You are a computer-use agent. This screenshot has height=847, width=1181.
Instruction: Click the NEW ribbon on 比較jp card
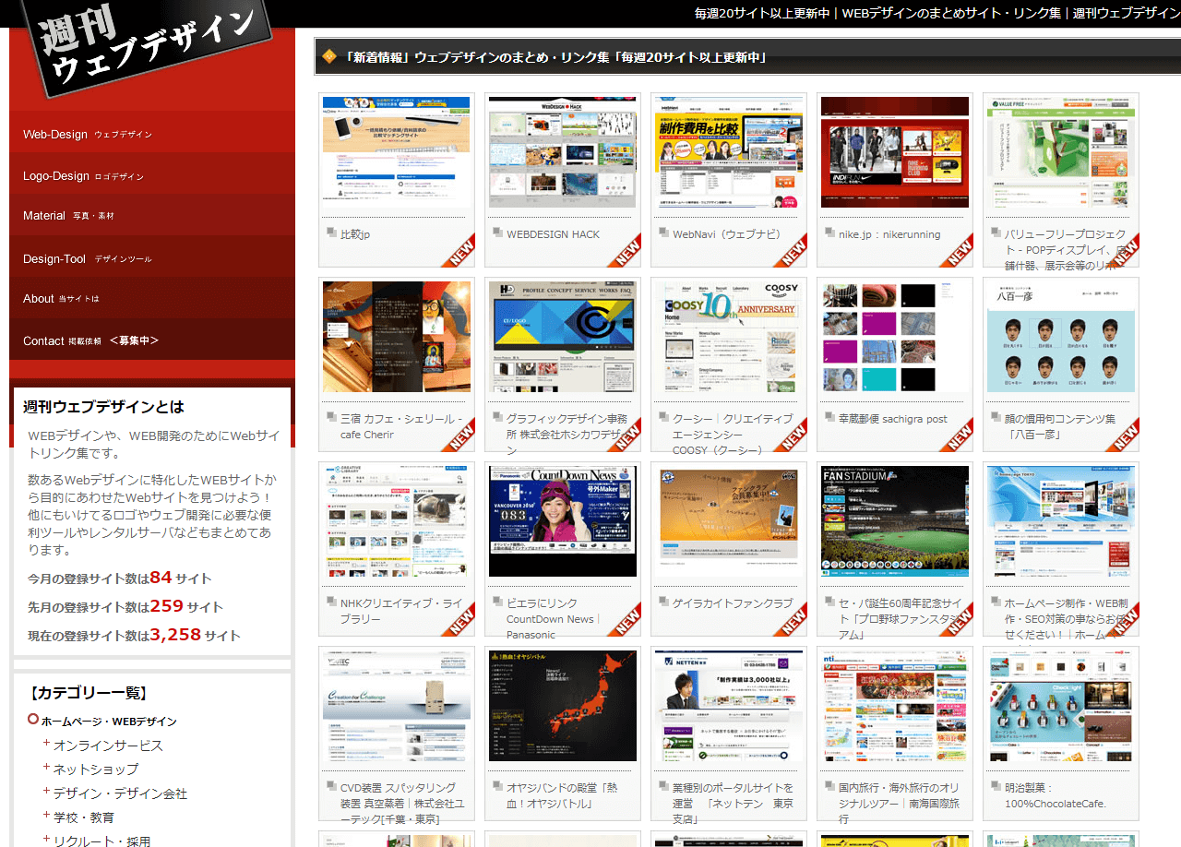click(459, 251)
